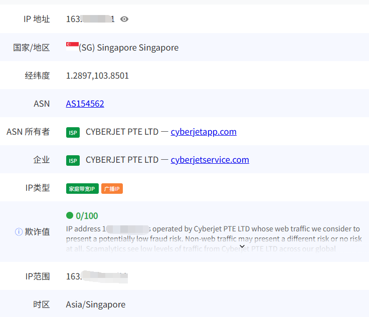Image resolution: width=369 pixels, height=317 pixels.
Task: Select the orange 广播IP tag
Action: [112, 189]
